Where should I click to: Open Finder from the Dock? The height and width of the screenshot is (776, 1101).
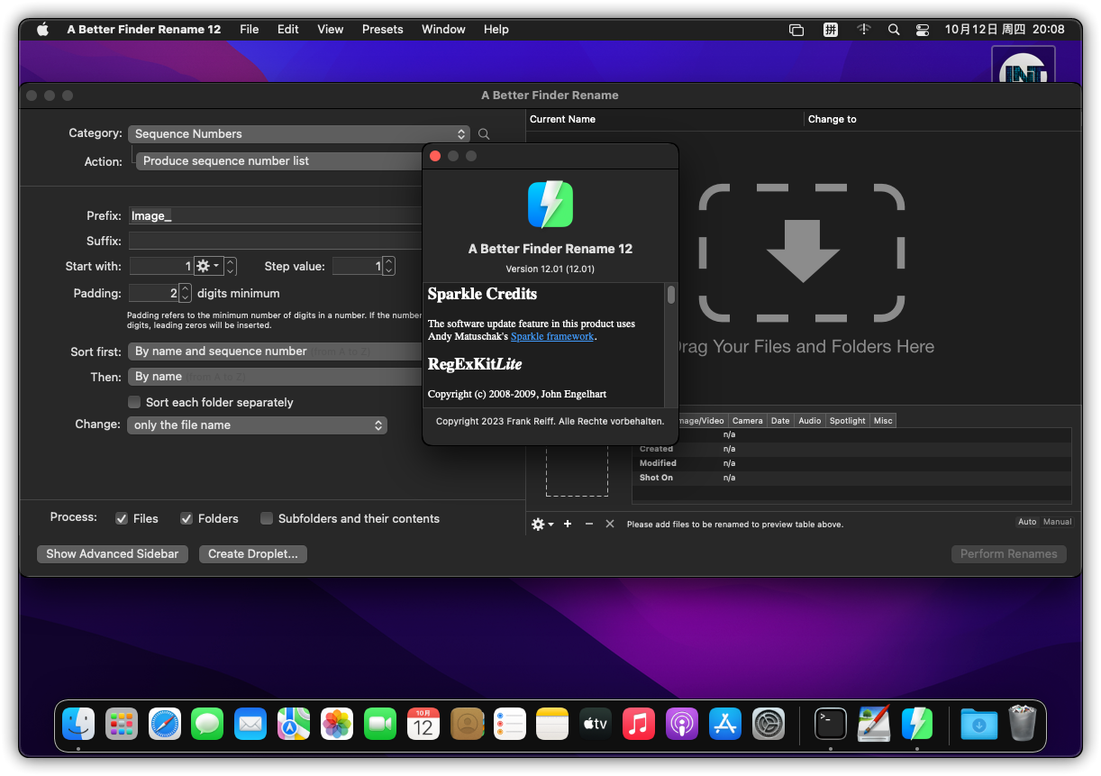[78, 724]
